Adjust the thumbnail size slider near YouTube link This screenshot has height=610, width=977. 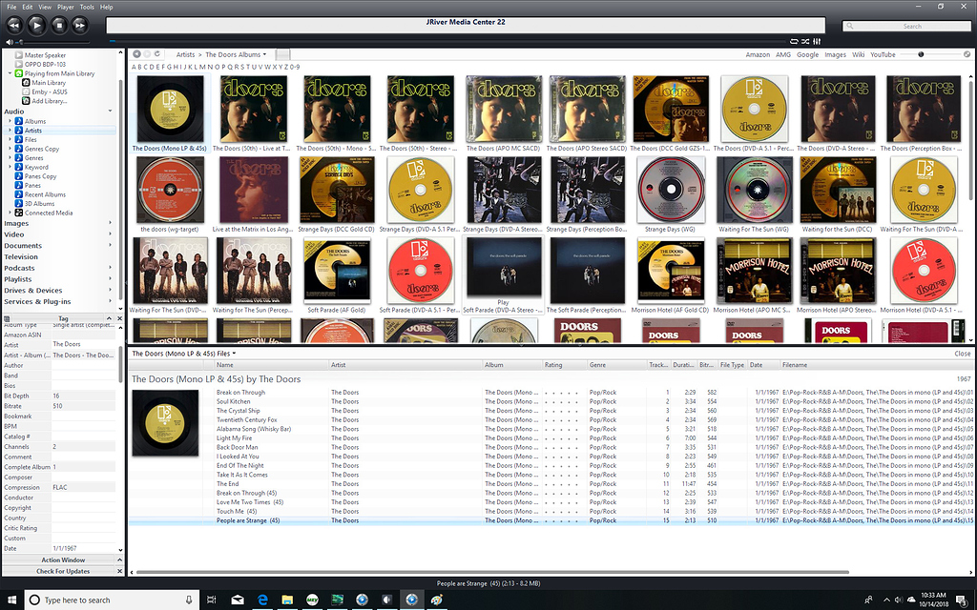tap(921, 54)
